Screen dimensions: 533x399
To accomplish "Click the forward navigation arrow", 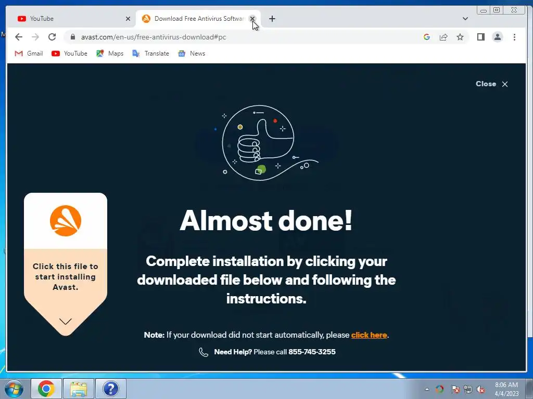I will pos(35,37).
